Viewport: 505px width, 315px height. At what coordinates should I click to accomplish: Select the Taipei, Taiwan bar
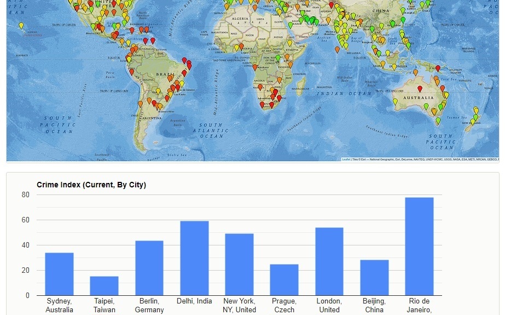click(104, 286)
